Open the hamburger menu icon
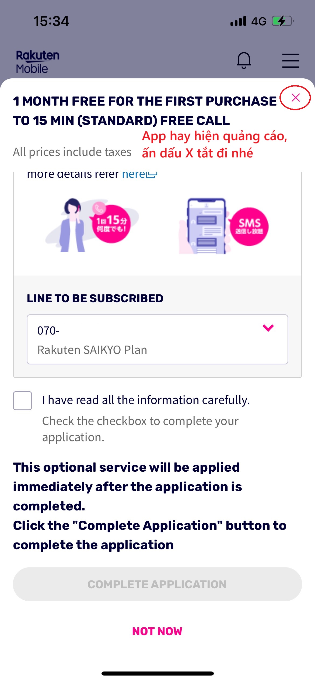The height and width of the screenshot is (682, 315). (290, 60)
